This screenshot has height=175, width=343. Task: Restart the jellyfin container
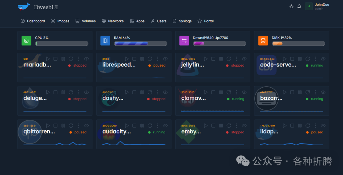click(229, 59)
